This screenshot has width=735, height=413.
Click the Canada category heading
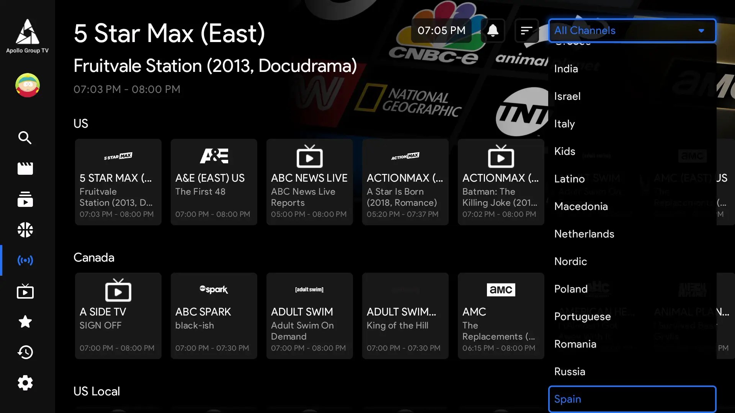[94, 257]
